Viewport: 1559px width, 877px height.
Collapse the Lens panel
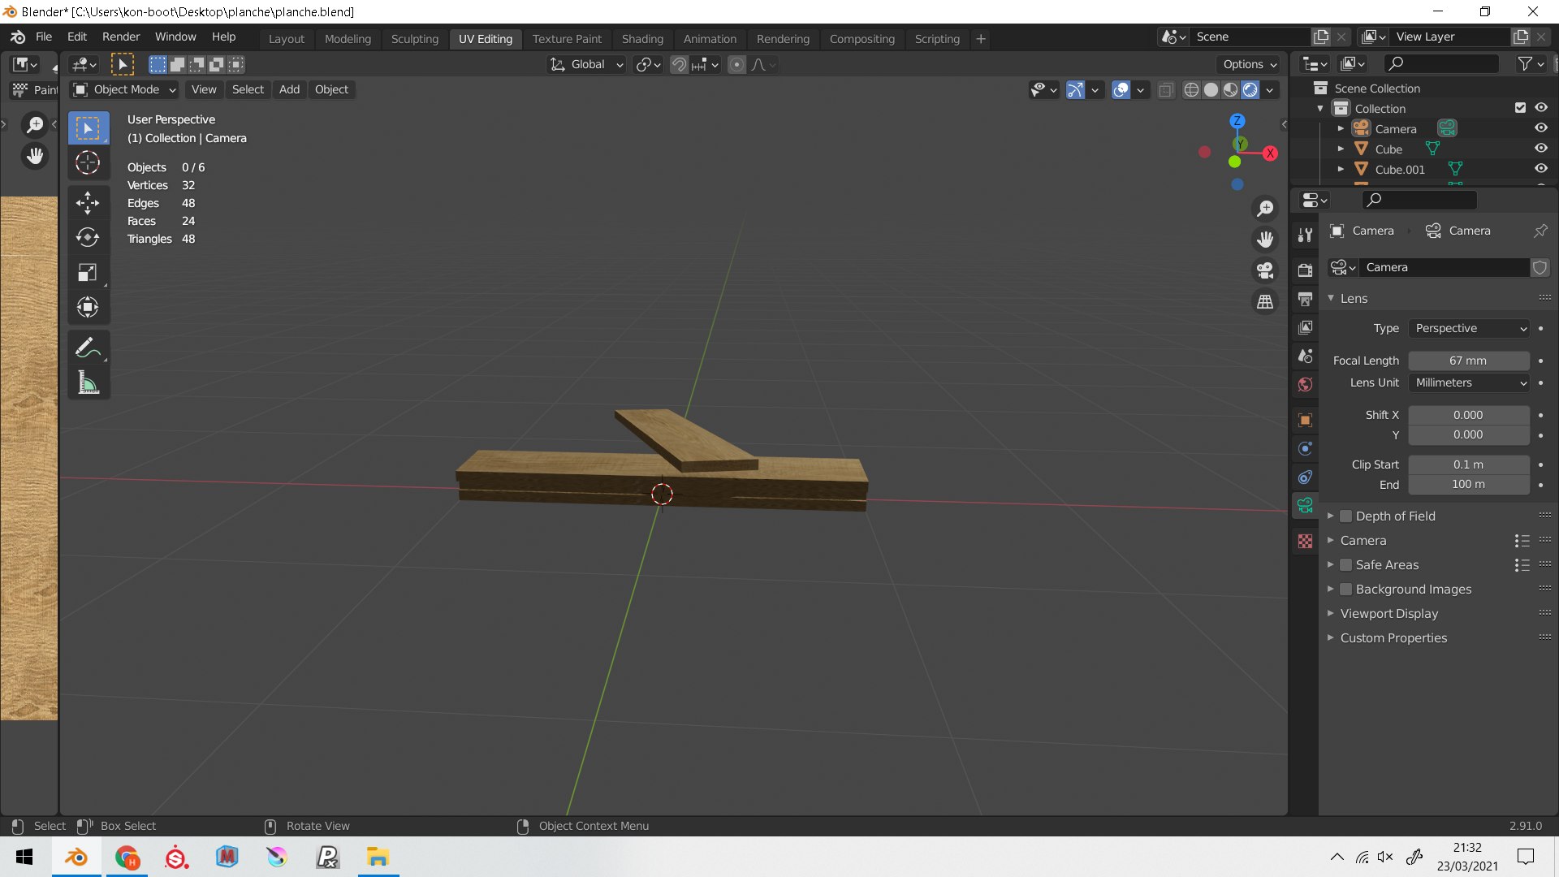(x=1354, y=298)
